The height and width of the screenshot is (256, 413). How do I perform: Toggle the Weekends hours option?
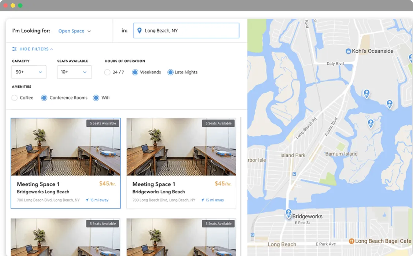click(135, 72)
